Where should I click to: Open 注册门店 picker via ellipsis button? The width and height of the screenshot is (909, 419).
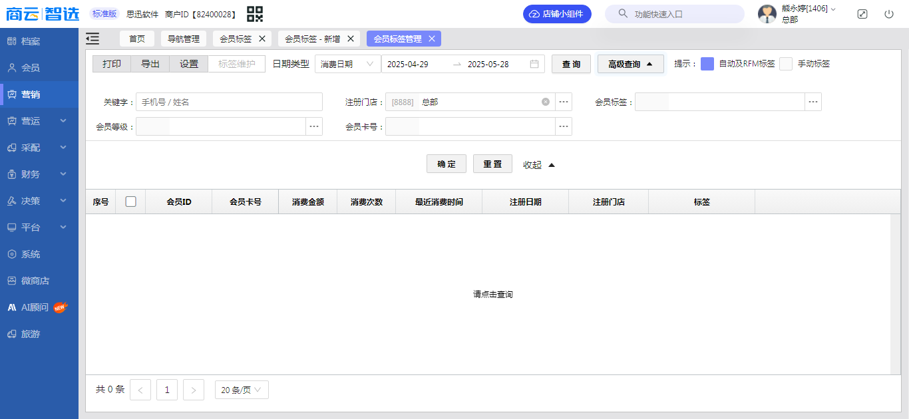[x=564, y=102]
